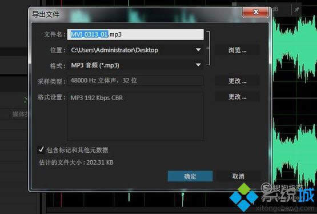Cancel export with the 取消 button

click(238, 176)
